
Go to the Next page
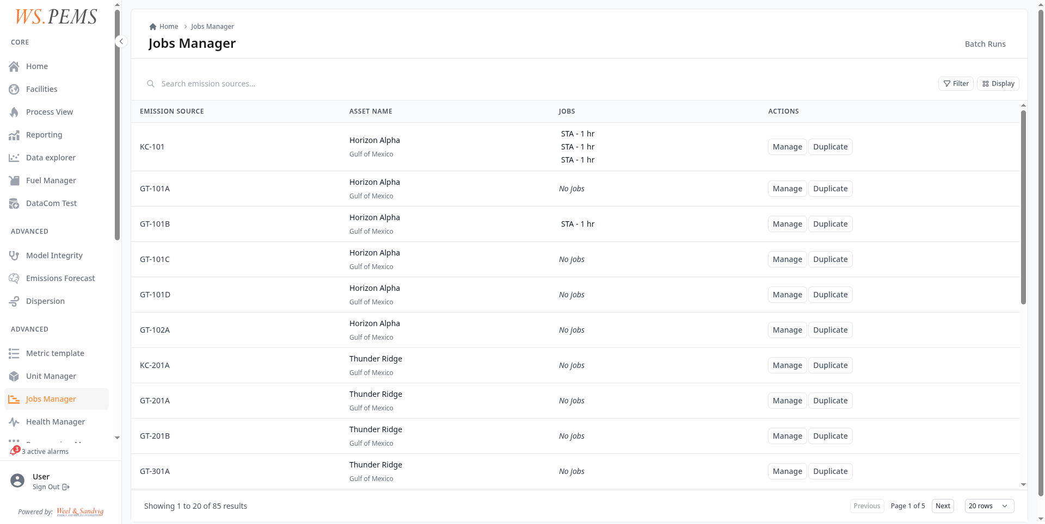tap(943, 506)
